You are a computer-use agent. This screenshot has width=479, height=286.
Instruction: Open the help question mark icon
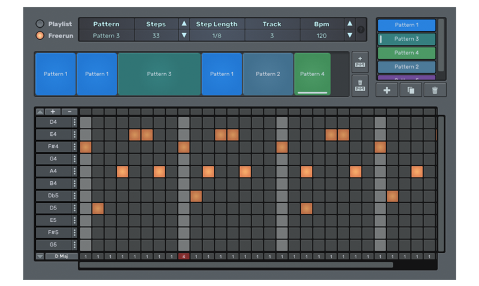coord(360,30)
